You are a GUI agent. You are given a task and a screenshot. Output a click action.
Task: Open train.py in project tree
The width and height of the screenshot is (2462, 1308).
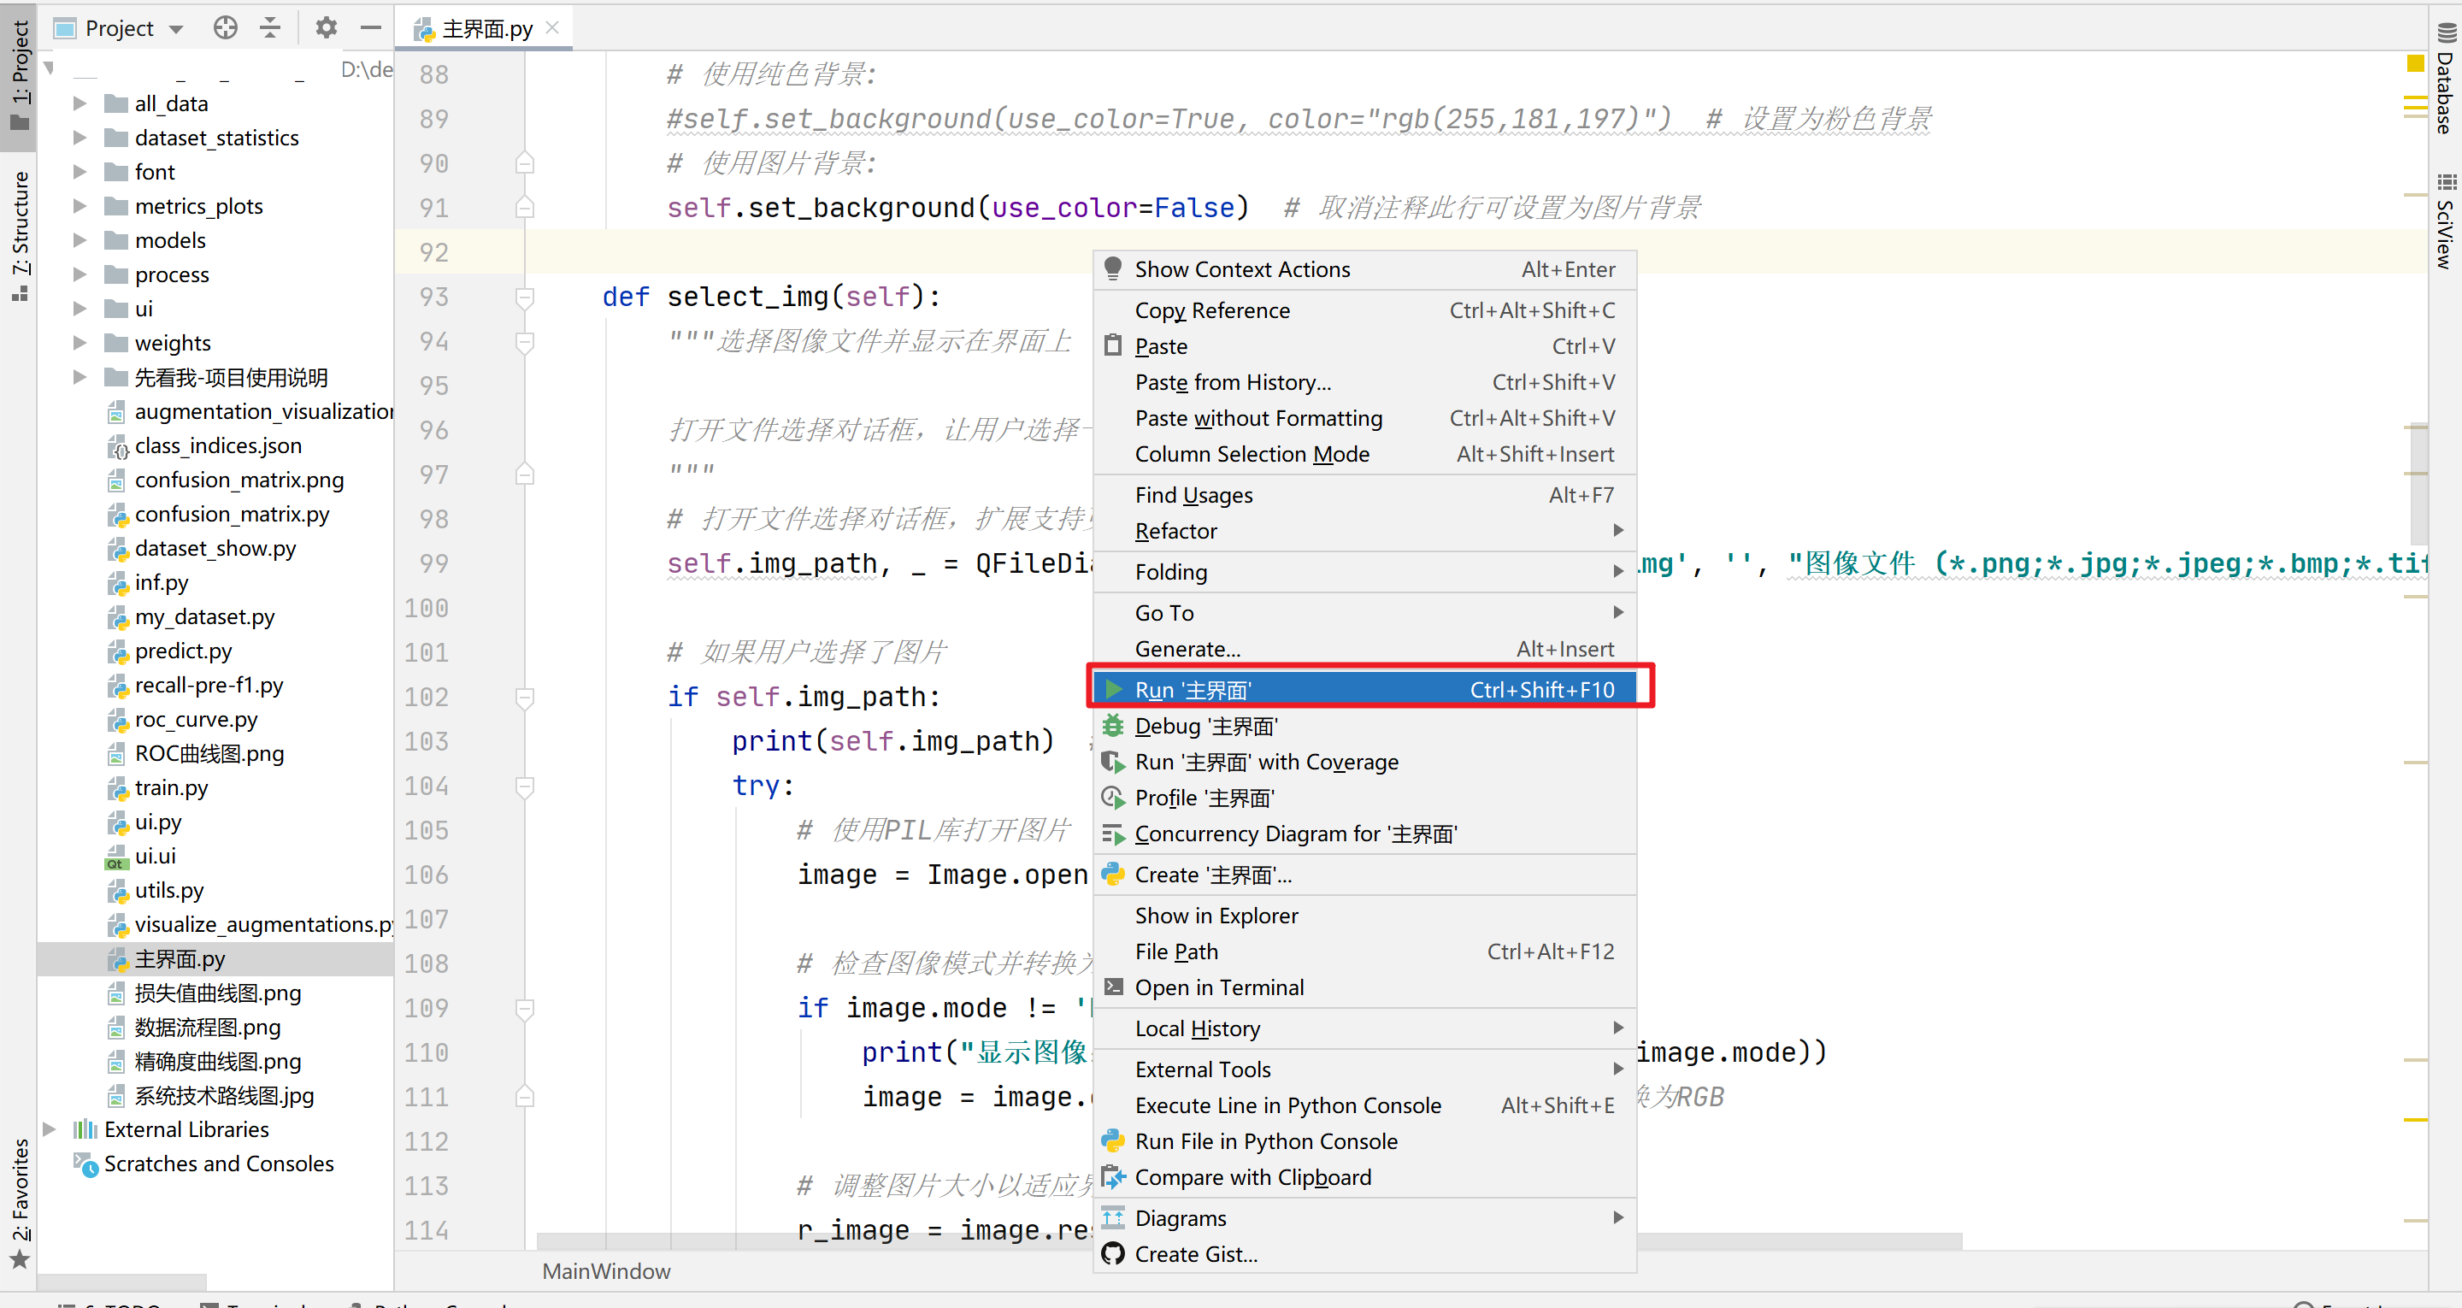[171, 787]
